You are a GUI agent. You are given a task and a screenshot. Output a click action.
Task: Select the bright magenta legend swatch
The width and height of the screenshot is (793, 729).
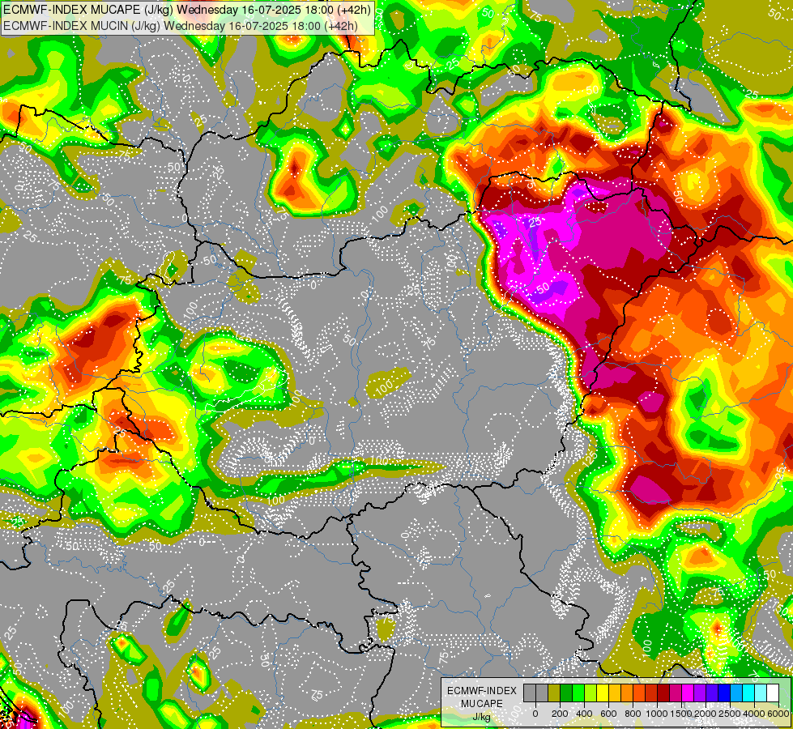[x=688, y=693]
